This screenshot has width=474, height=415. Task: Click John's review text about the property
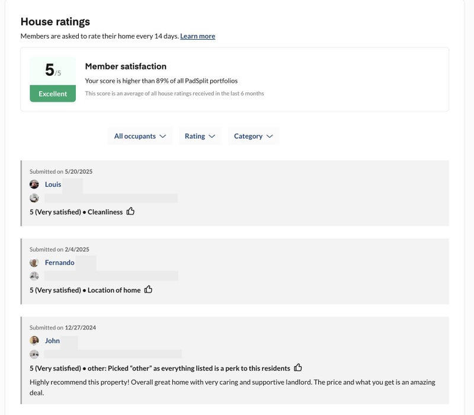[x=232, y=387]
